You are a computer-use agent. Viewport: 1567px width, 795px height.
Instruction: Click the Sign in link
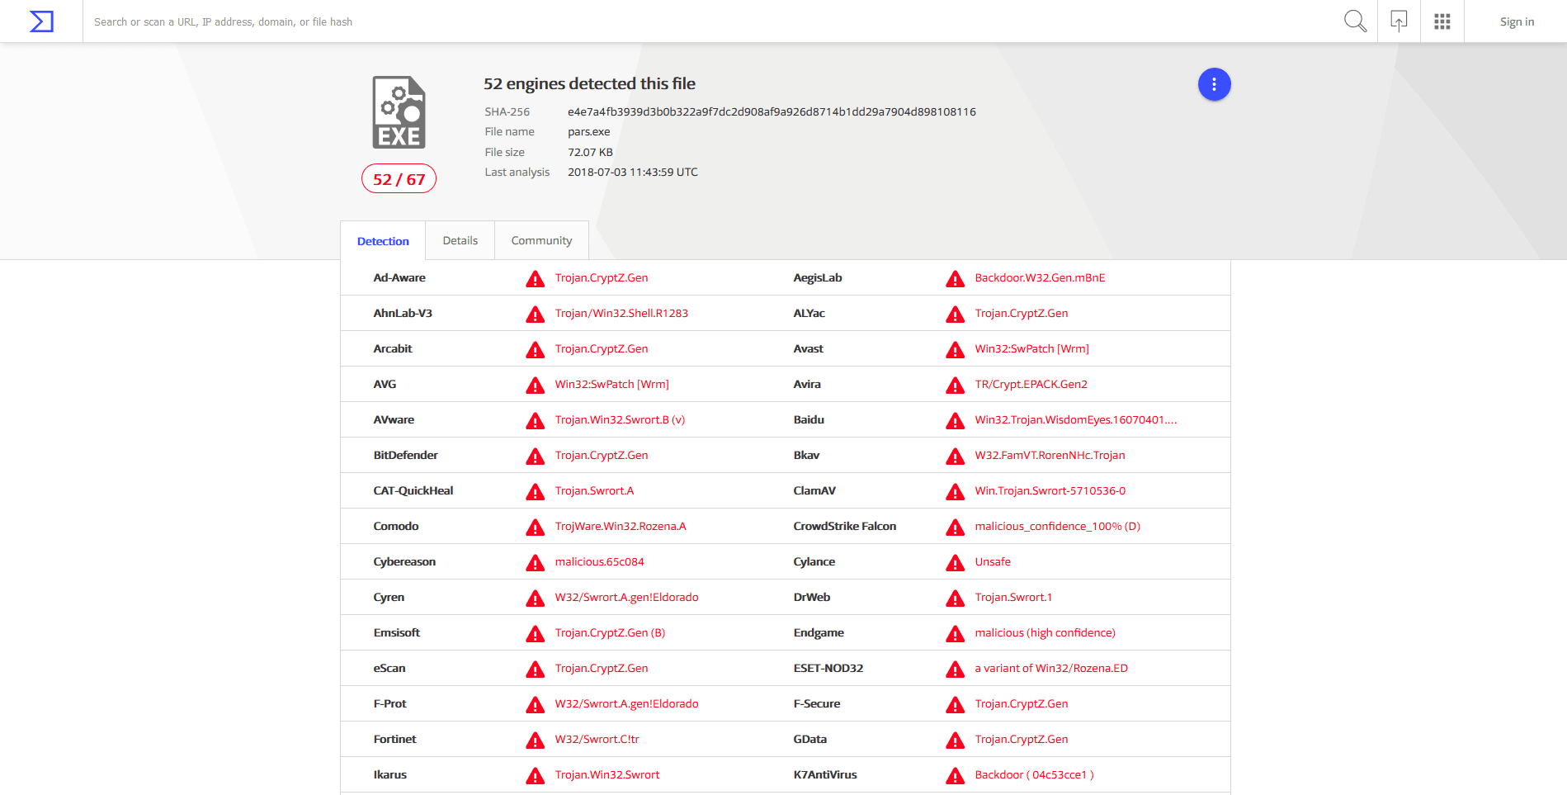(x=1517, y=22)
